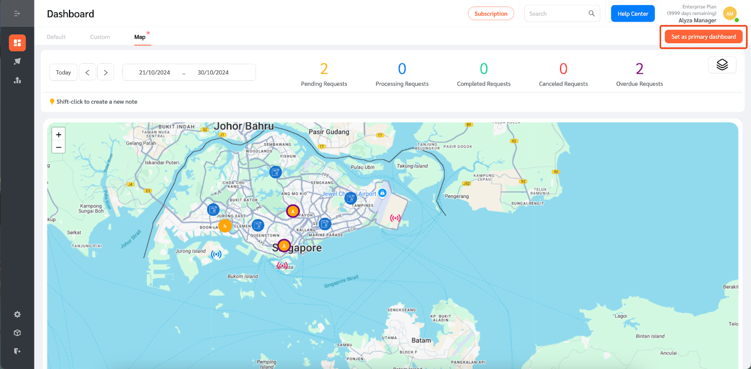Open the Dashboard icon in the sidebar
The width and height of the screenshot is (751, 369).
pyautogui.click(x=17, y=43)
